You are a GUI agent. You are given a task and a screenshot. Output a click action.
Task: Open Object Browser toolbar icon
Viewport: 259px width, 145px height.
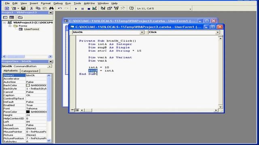point(116,8)
